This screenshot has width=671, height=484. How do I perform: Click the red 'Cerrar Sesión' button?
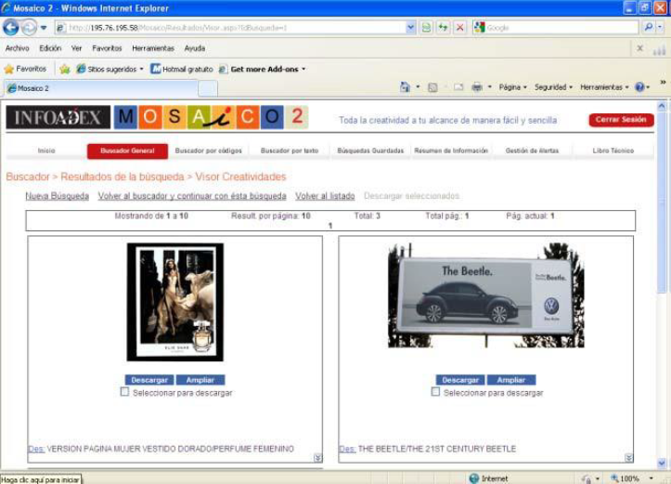coord(621,121)
